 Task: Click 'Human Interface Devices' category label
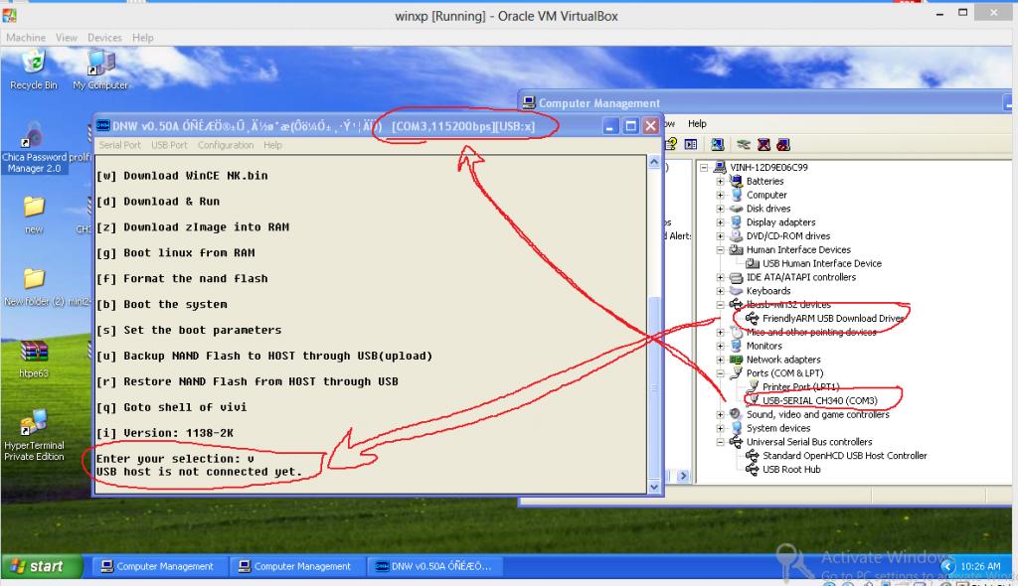[798, 250]
